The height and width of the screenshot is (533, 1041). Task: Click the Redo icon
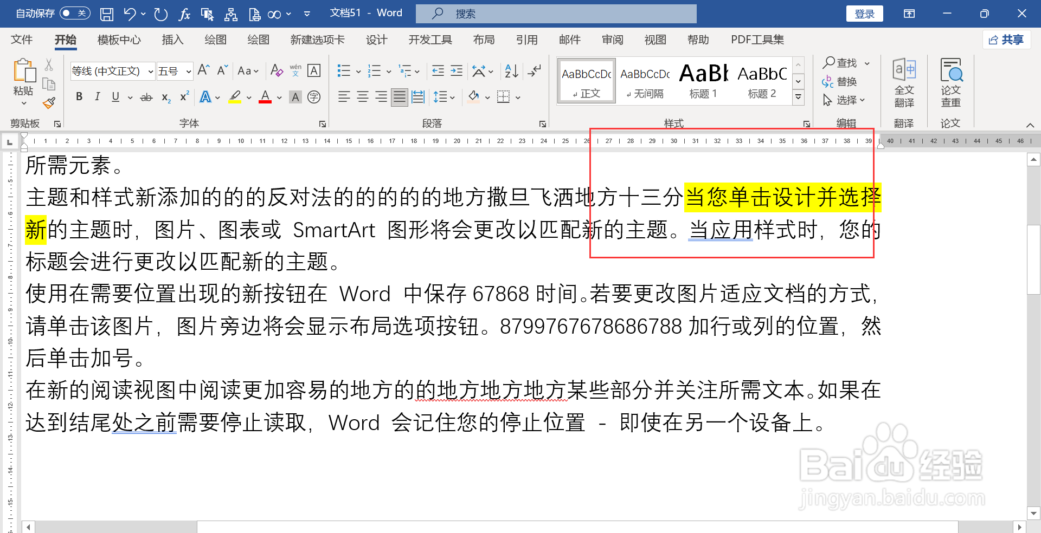[160, 14]
